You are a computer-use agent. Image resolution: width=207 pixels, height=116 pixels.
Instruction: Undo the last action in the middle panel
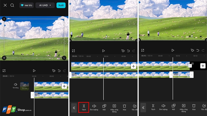click(x=128, y=51)
